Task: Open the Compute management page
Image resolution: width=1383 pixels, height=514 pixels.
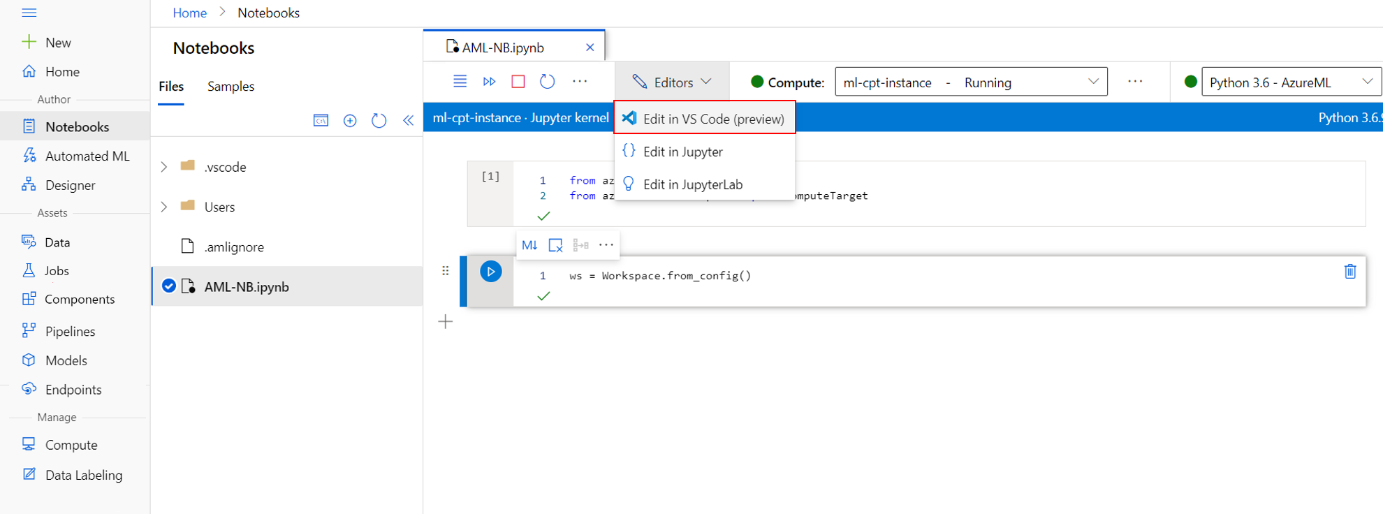Action: (59, 445)
